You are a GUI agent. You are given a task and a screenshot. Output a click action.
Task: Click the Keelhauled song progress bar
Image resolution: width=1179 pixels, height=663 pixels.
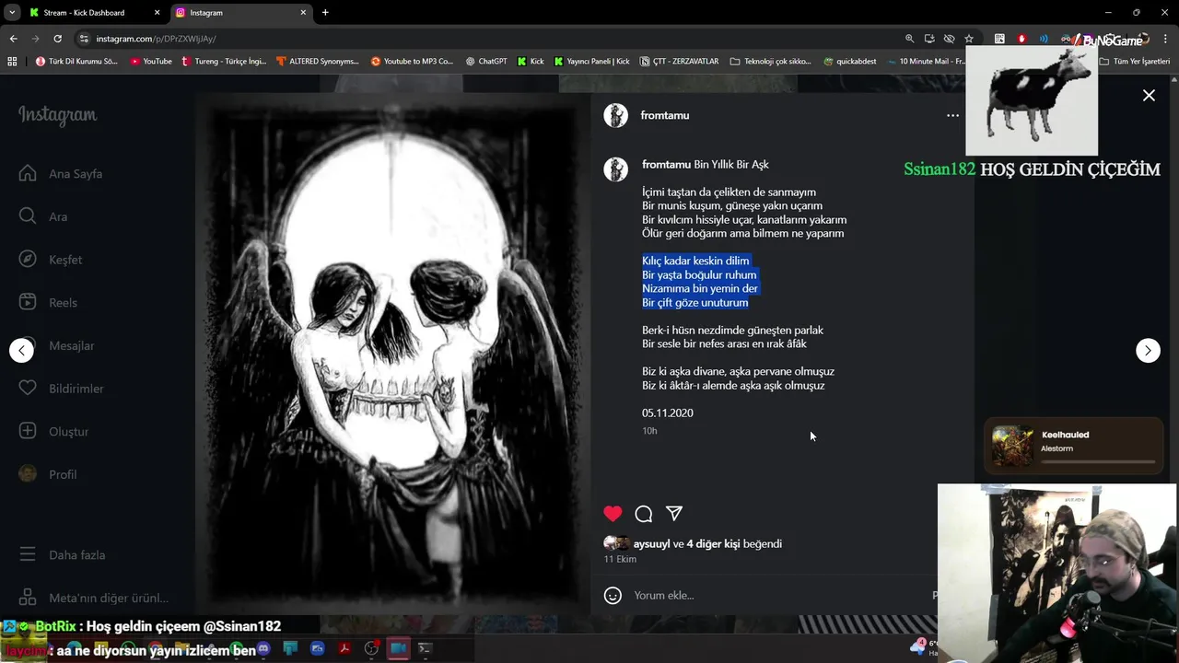[x=1098, y=461]
